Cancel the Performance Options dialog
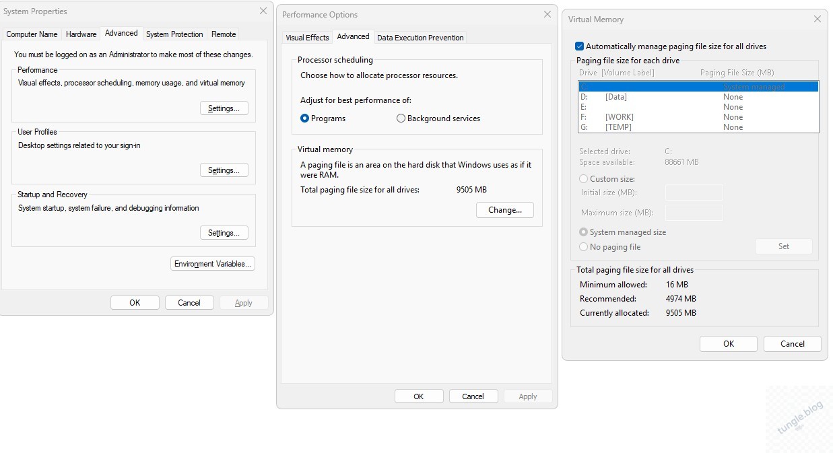Image resolution: width=833 pixels, height=453 pixels. (473, 396)
